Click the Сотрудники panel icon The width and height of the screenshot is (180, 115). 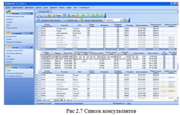[8, 32]
